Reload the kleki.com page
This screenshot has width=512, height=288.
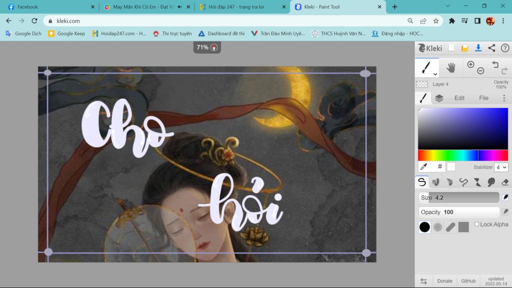(34, 21)
